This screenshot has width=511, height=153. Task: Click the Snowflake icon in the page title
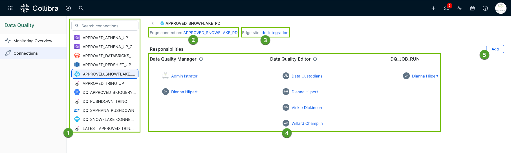[162, 23]
